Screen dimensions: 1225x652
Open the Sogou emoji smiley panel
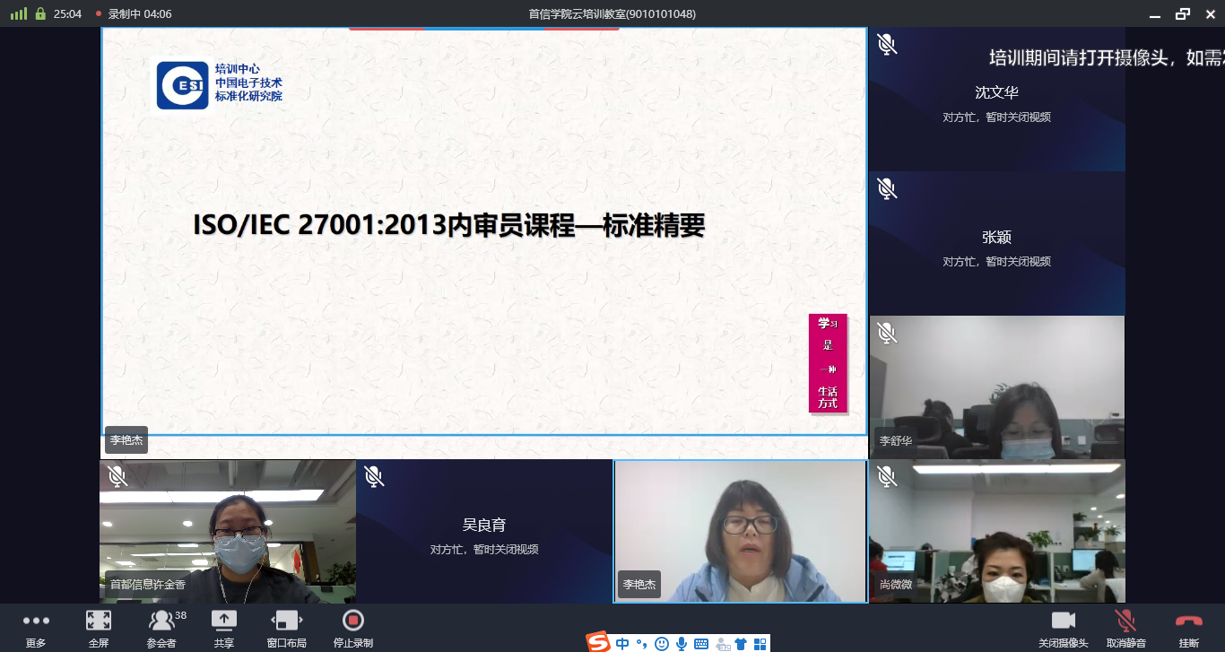click(x=662, y=643)
